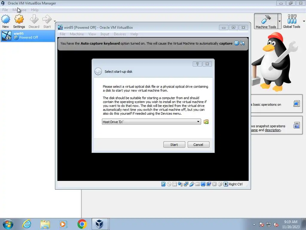Image resolution: width=306 pixels, height=230 pixels.
Task: Click the choose virtual optical disk file icon
Action: [206, 122]
